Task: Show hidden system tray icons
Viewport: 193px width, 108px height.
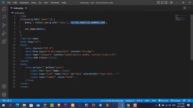Action: coord(156,105)
